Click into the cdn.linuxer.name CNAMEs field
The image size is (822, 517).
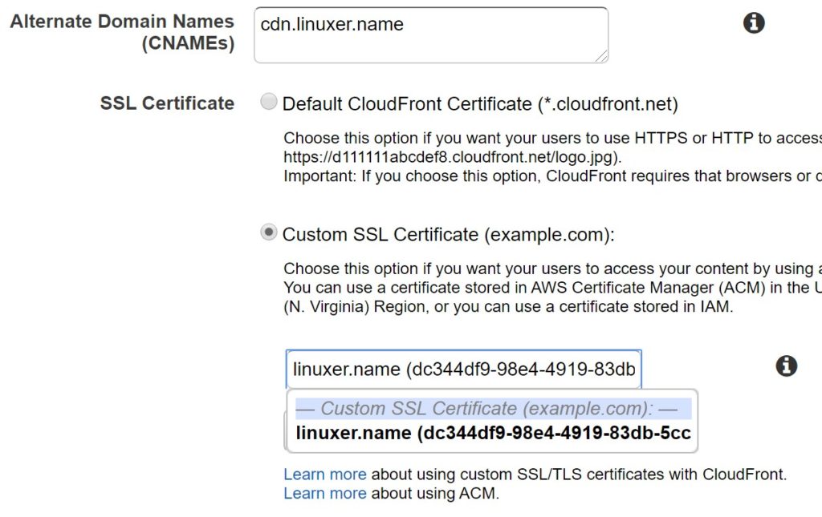(x=430, y=34)
